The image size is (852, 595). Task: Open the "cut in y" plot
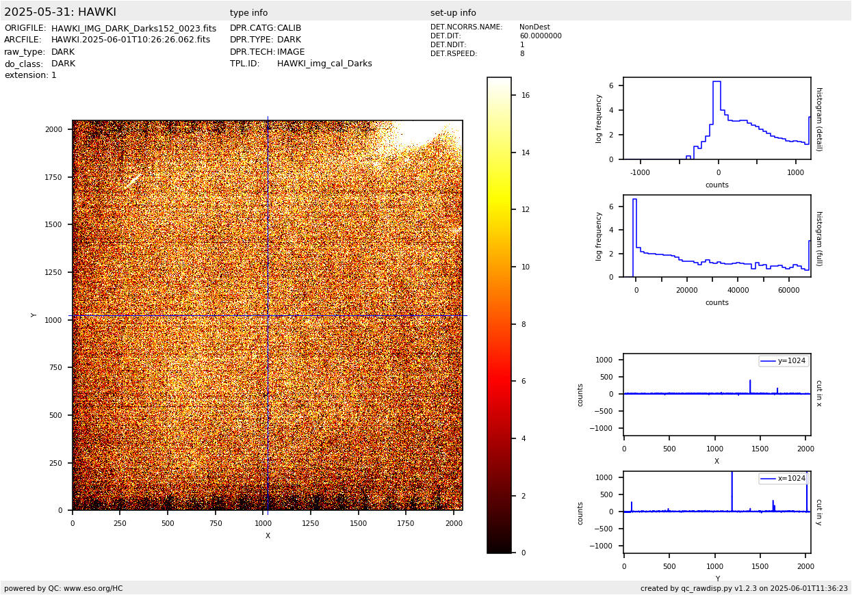[x=717, y=512]
